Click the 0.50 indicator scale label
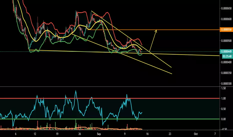 click(x=223, y=109)
